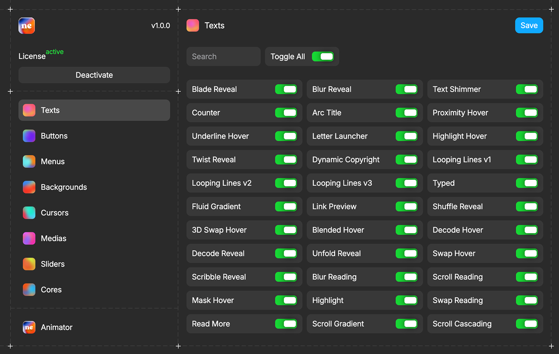
Task: Turn off the Dynamic Copyright toggle
Action: point(406,160)
